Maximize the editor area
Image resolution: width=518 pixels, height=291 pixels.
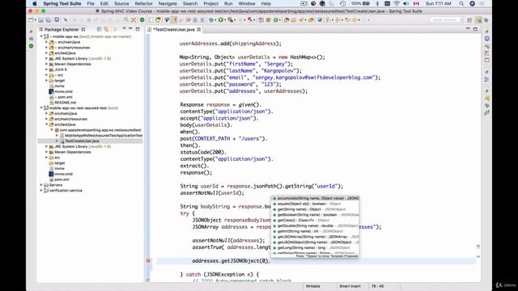pyautogui.click(x=475, y=29)
